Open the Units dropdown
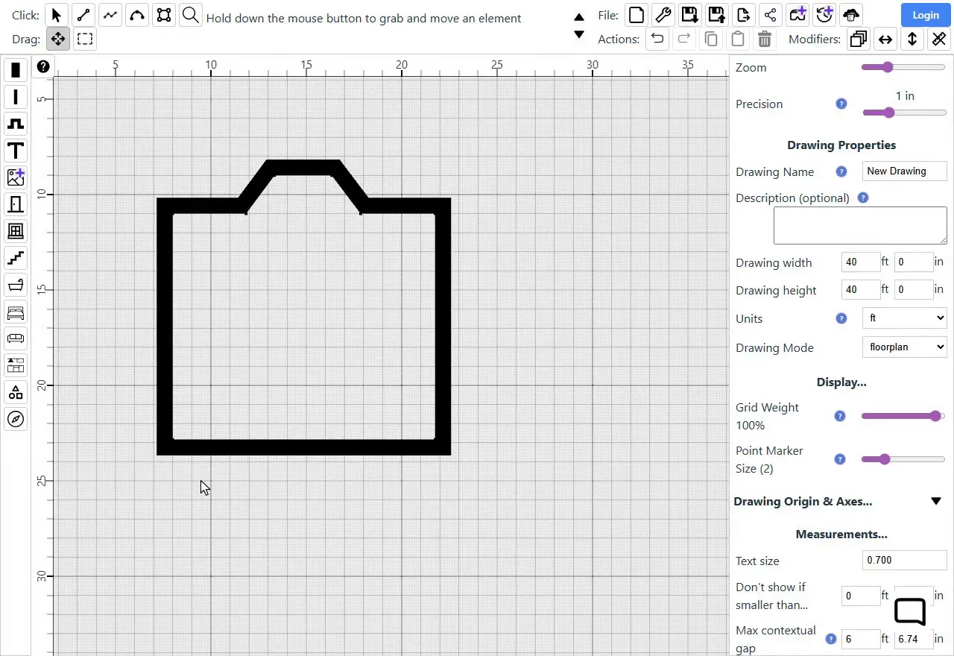This screenshot has width=954, height=656. [x=904, y=318]
